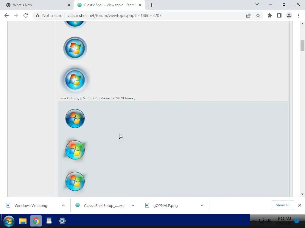This screenshot has height=228, width=305.
Task: Show all downloads
Action: (x=282, y=205)
